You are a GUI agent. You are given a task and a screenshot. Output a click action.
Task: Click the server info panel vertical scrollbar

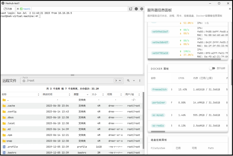pyautogui.click(x=231, y=72)
